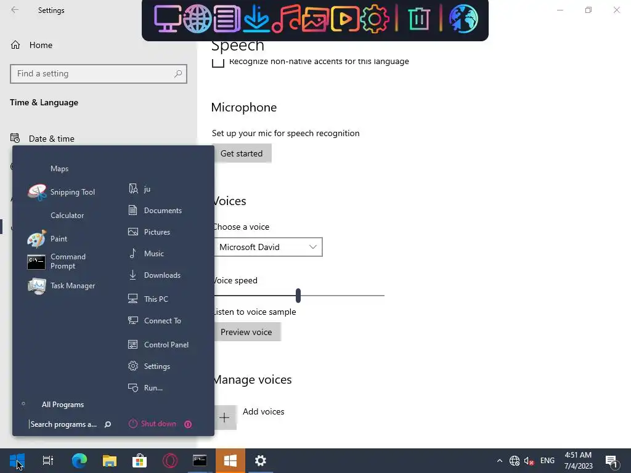This screenshot has width=631, height=473.
Task: Open network globe tray icon
Action: (x=515, y=461)
